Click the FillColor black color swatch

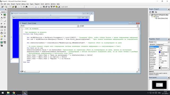[x=160, y=68]
